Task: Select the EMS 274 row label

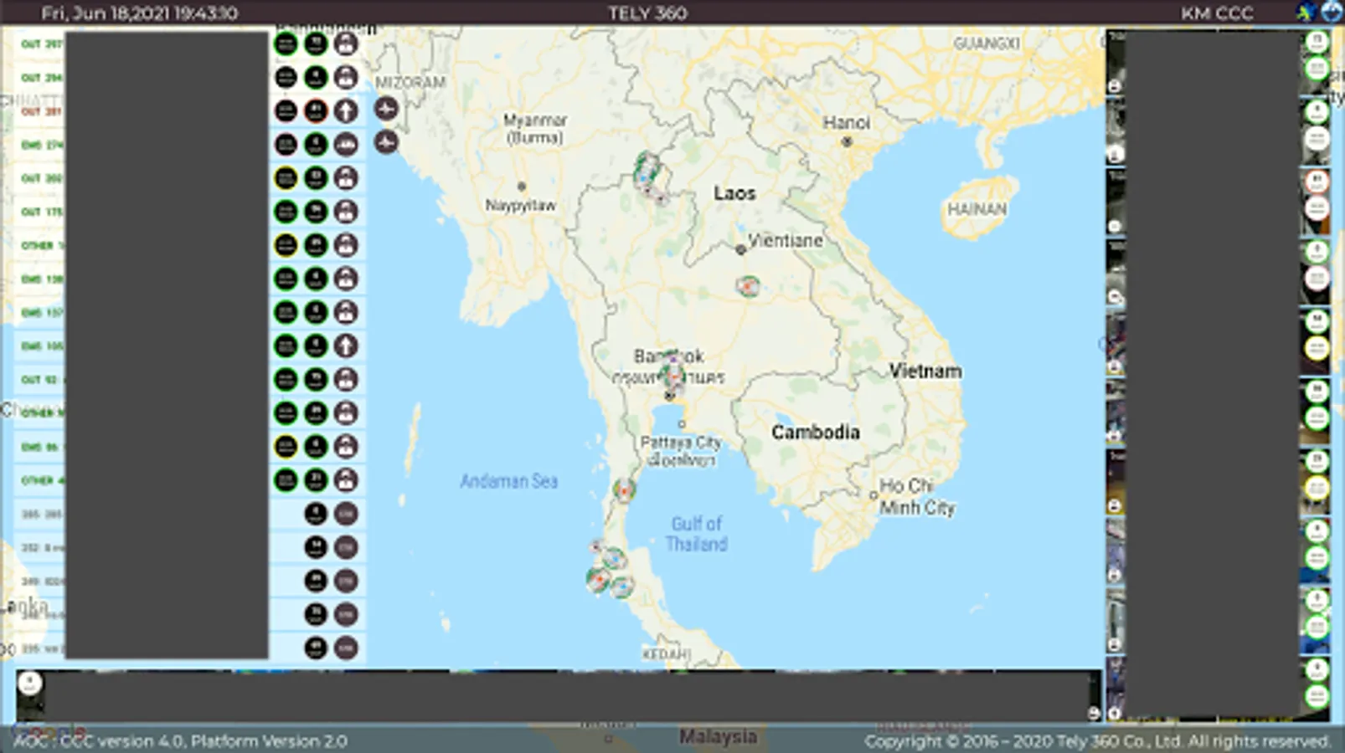Action: click(x=41, y=145)
